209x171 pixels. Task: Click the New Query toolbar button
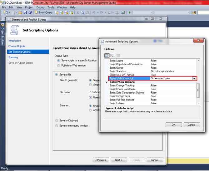point(43,12)
